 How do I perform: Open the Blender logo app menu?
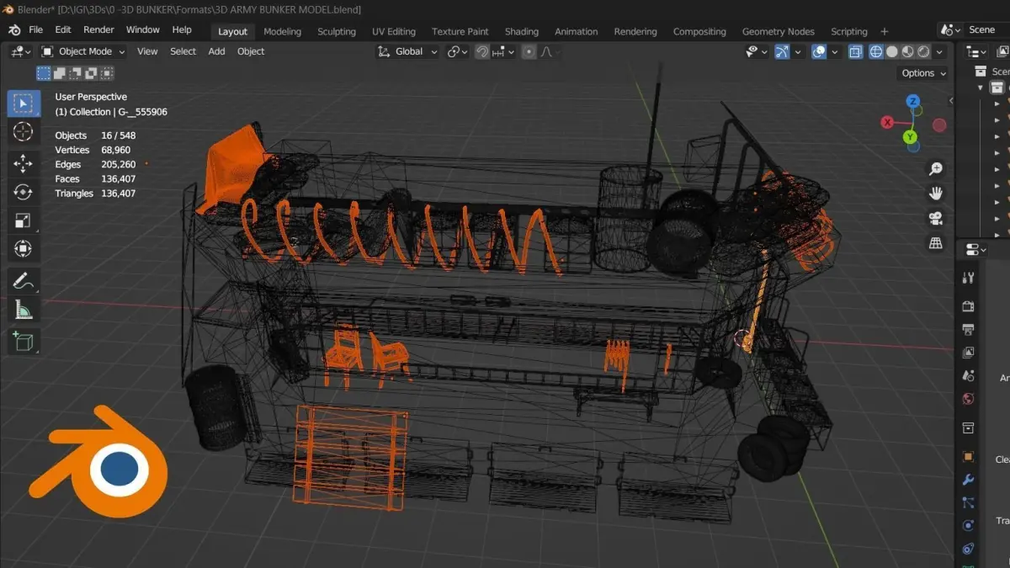(14, 29)
